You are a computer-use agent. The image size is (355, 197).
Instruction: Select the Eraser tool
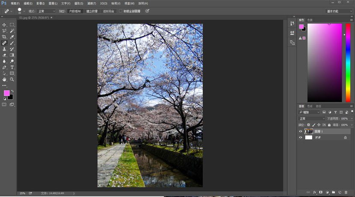4,55
